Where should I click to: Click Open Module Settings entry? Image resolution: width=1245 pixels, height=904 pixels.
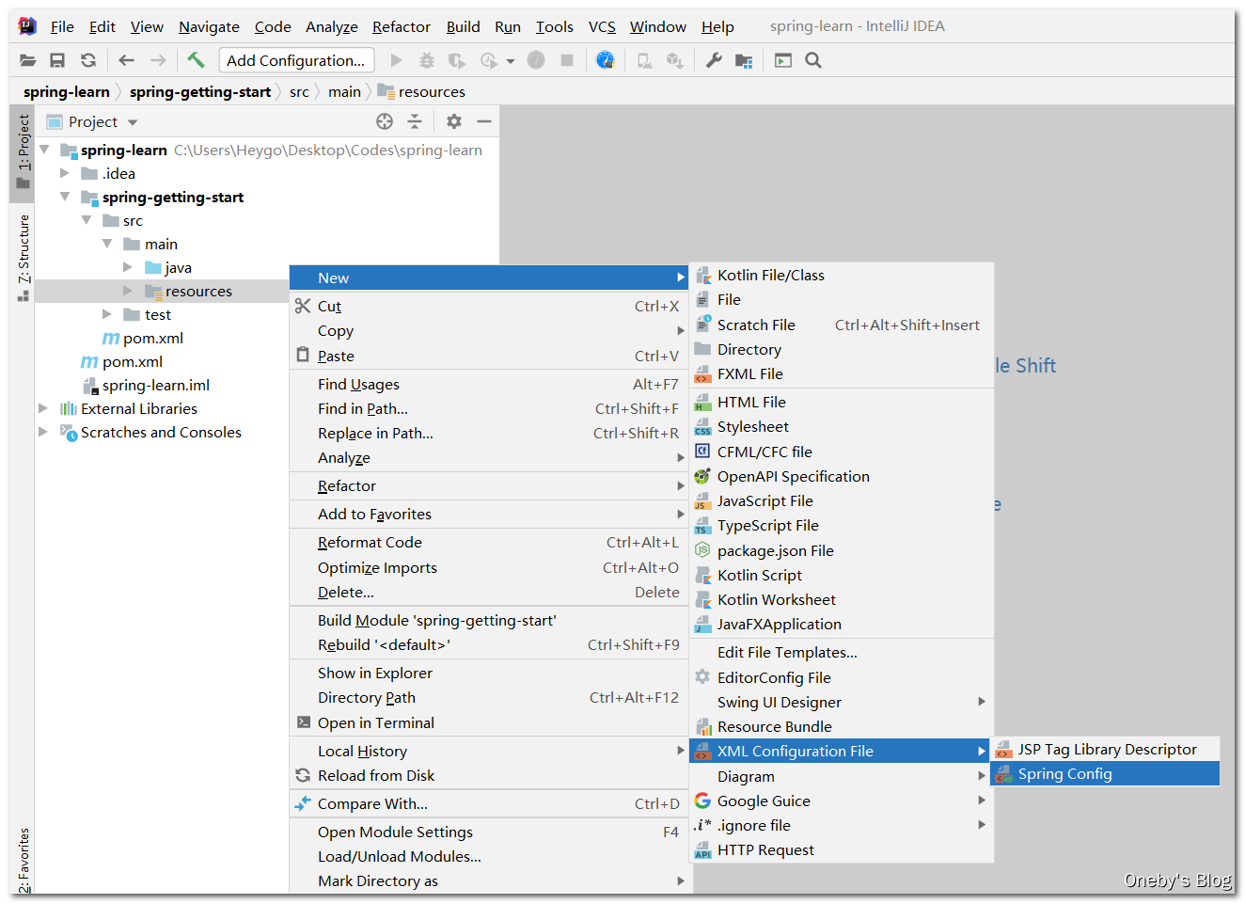(x=490, y=832)
